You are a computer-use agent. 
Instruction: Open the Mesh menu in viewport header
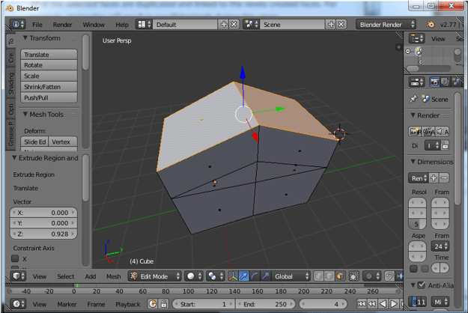[114, 276]
